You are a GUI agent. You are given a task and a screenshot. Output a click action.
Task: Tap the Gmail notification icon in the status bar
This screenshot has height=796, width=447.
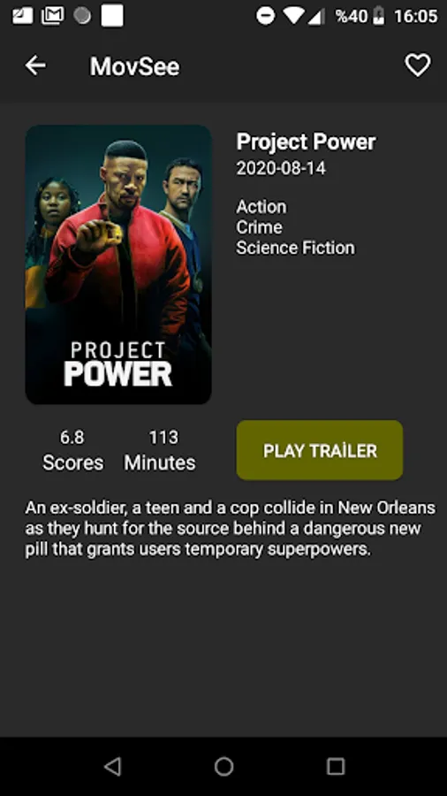click(x=53, y=16)
